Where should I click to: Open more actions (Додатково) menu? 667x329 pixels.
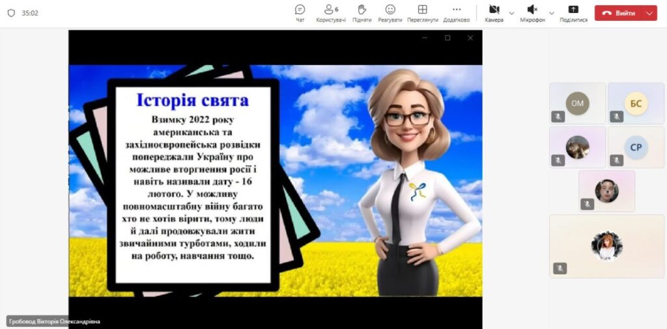(456, 12)
